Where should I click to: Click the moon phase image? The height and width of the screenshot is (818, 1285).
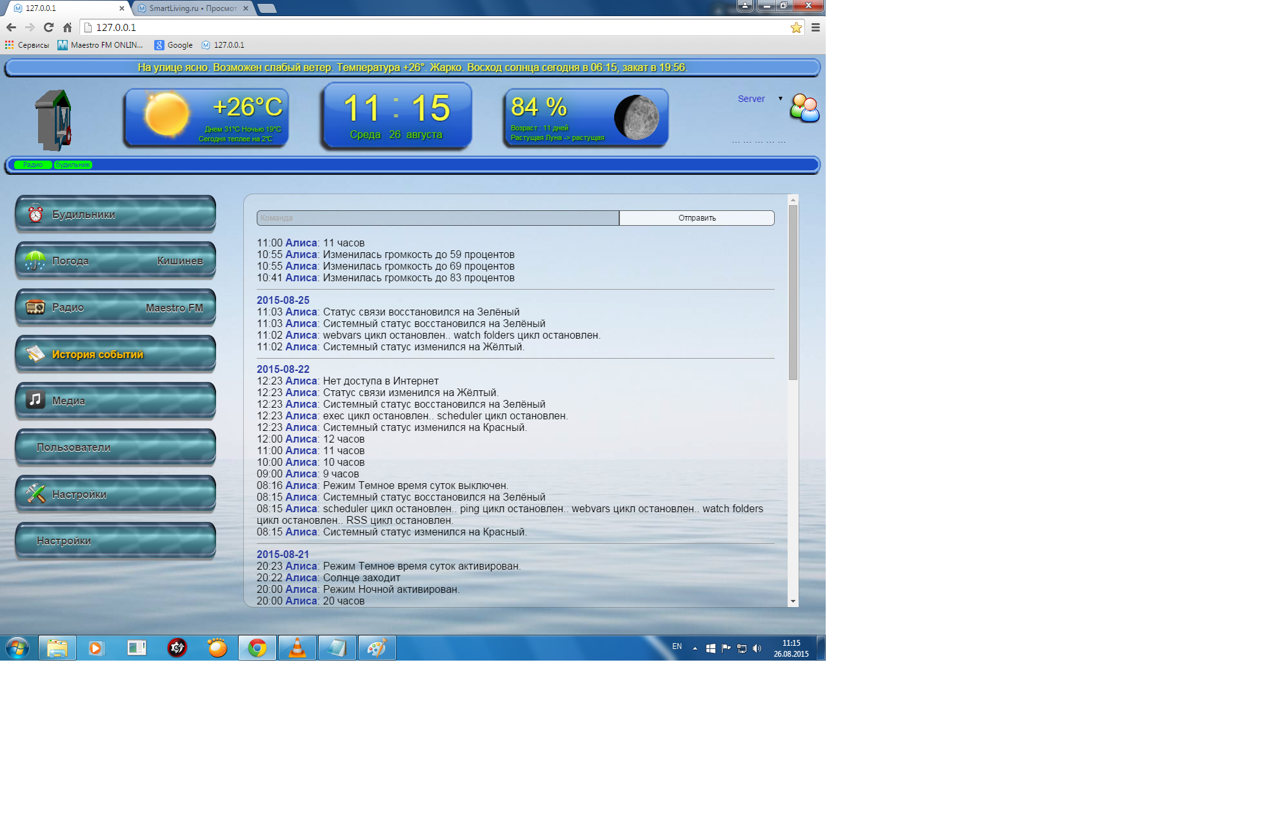pos(636,117)
